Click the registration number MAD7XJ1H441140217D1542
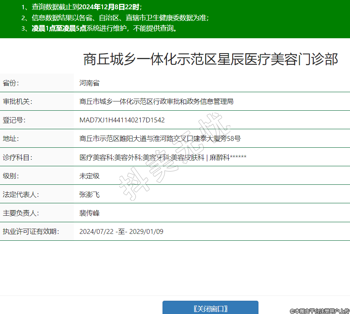Viewport: 350px width, 314px height. point(122,120)
